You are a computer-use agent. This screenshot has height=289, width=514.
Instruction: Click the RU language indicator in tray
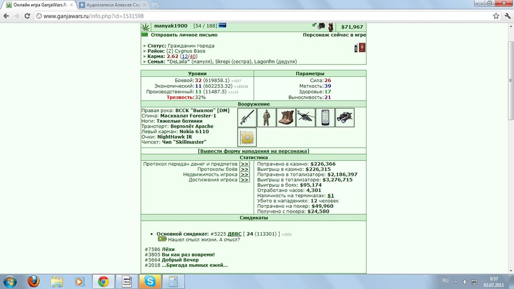(x=445, y=281)
